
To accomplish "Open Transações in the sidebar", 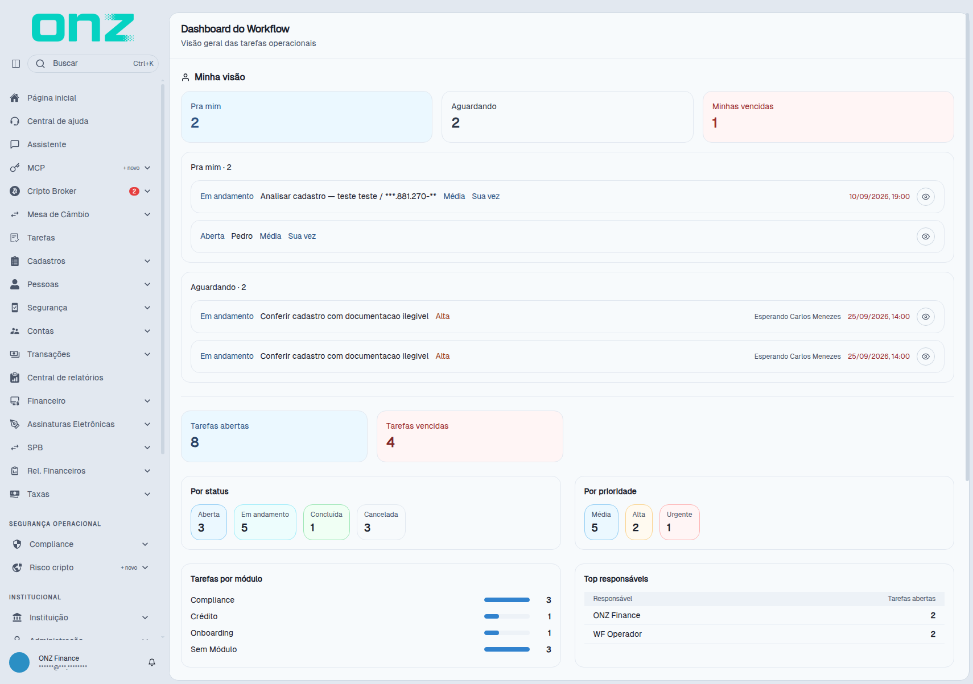I will pyautogui.click(x=80, y=354).
